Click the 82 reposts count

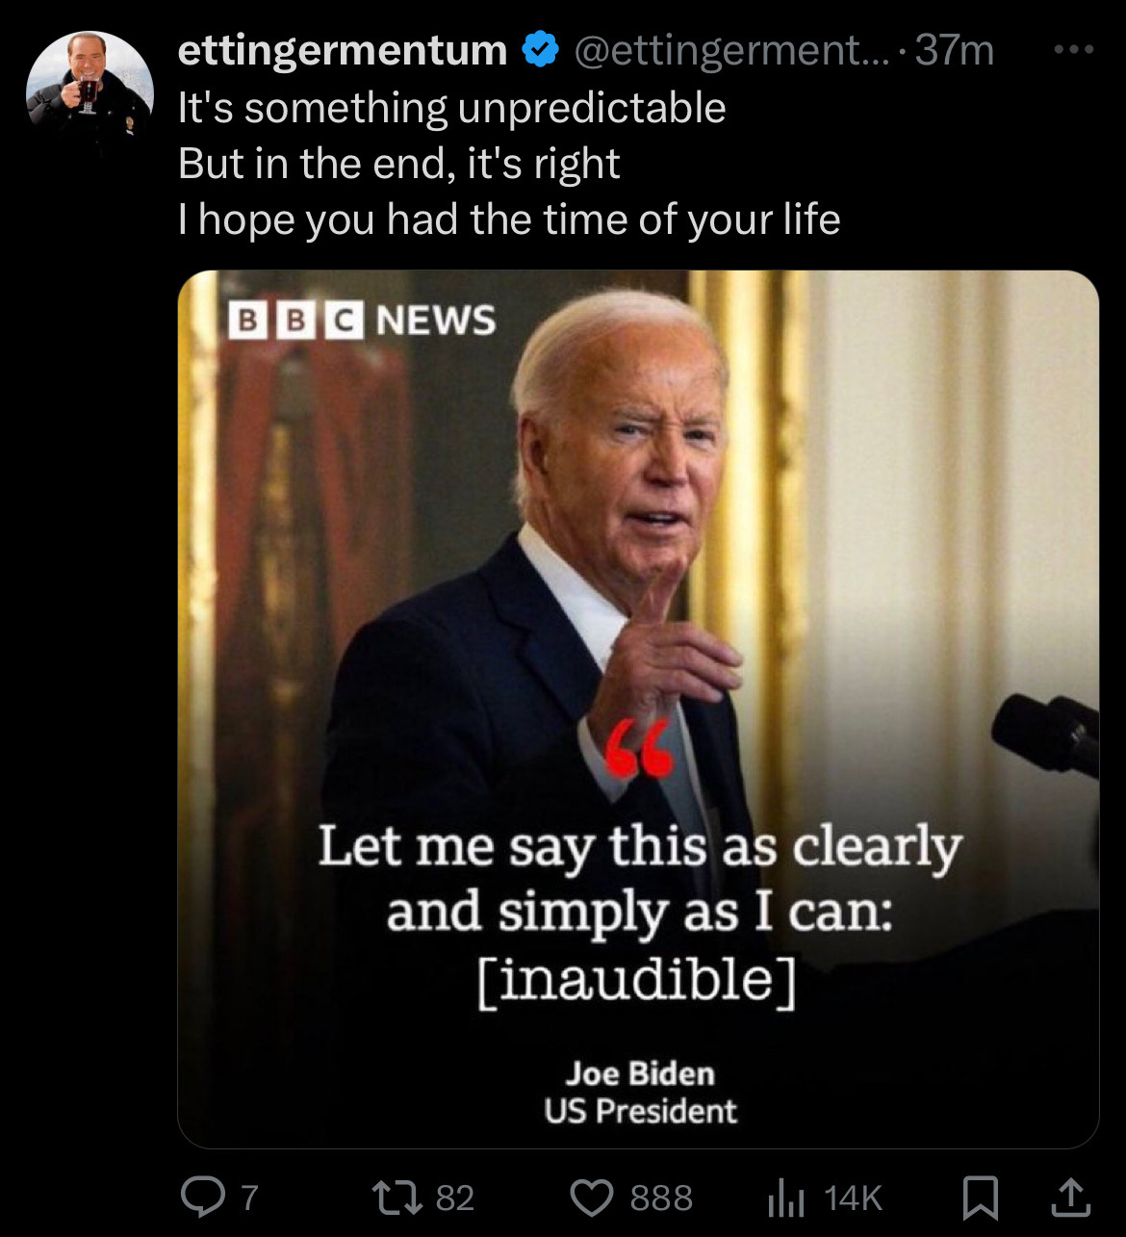455,1198
